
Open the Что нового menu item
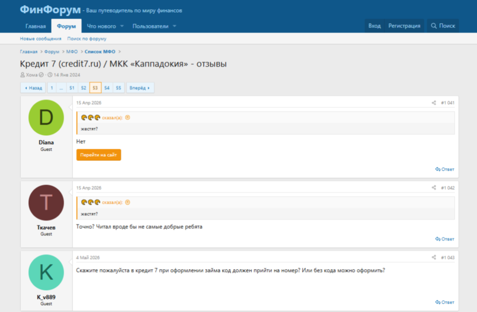tap(101, 26)
